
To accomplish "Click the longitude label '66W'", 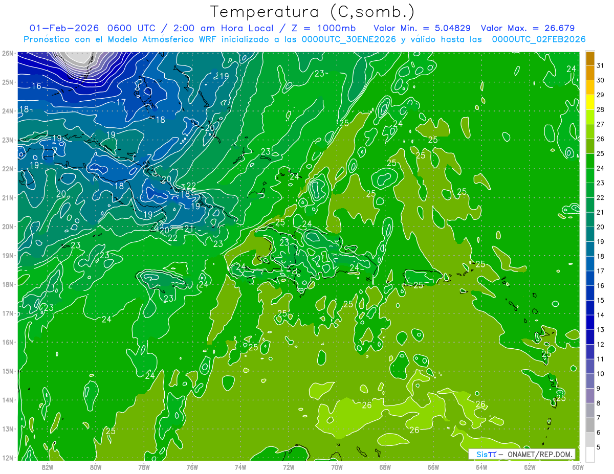I will click(x=433, y=467).
